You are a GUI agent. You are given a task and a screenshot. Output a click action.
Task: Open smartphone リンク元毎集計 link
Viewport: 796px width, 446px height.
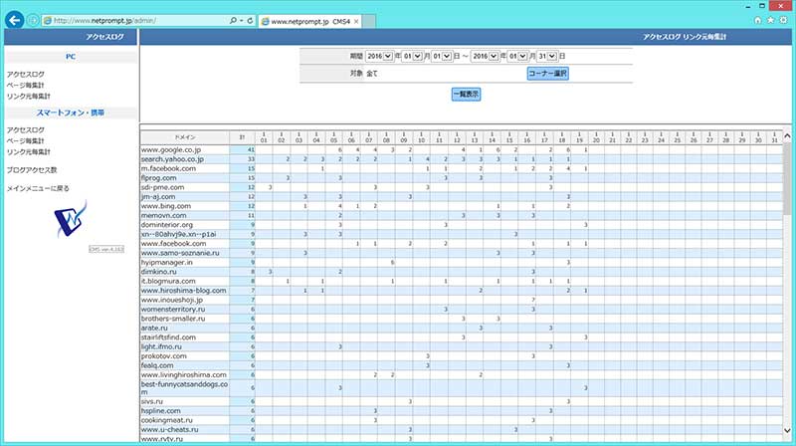click(x=29, y=152)
